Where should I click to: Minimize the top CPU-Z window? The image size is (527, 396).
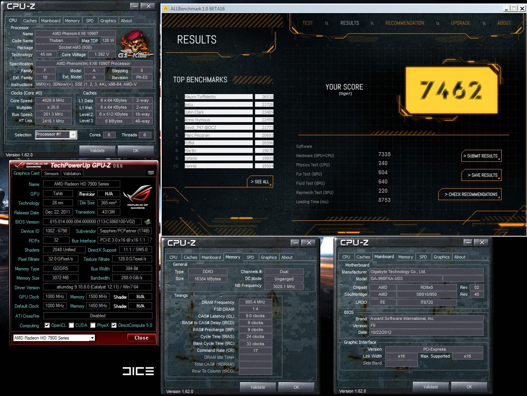click(x=135, y=6)
